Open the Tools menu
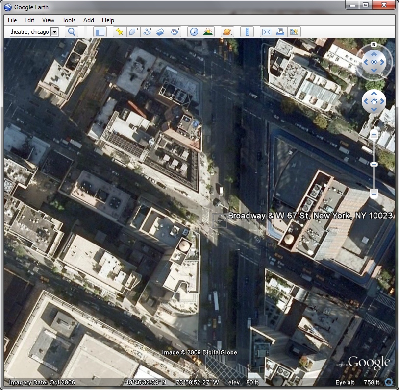 click(x=69, y=20)
